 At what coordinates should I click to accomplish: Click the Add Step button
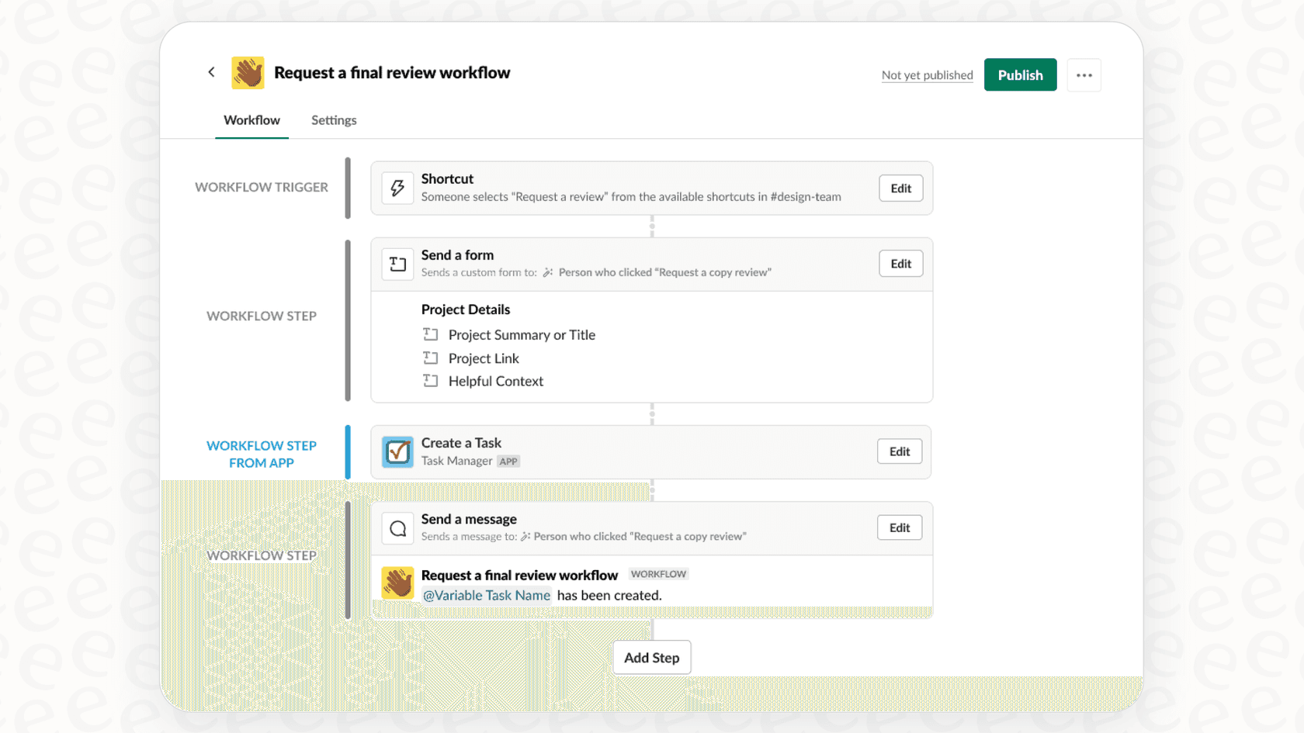[651, 657]
